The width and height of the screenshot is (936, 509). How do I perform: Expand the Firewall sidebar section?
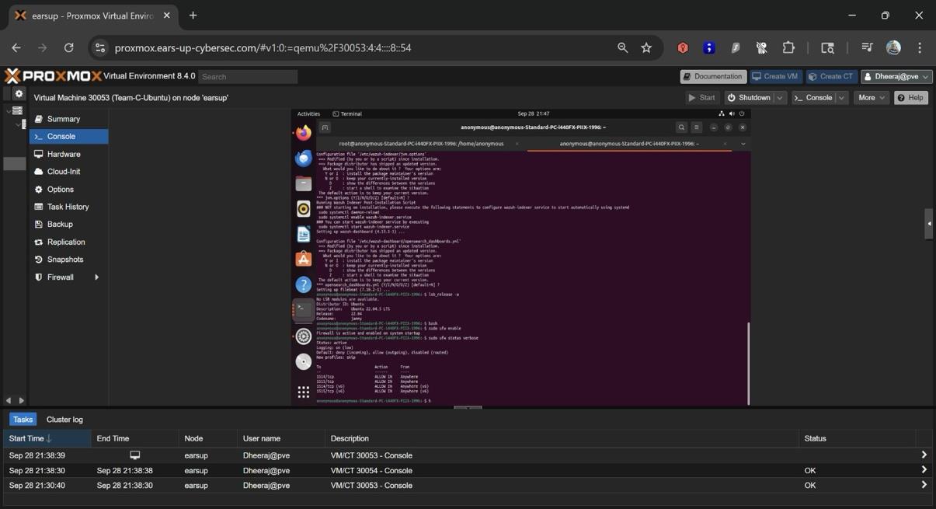pyautogui.click(x=96, y=277)
